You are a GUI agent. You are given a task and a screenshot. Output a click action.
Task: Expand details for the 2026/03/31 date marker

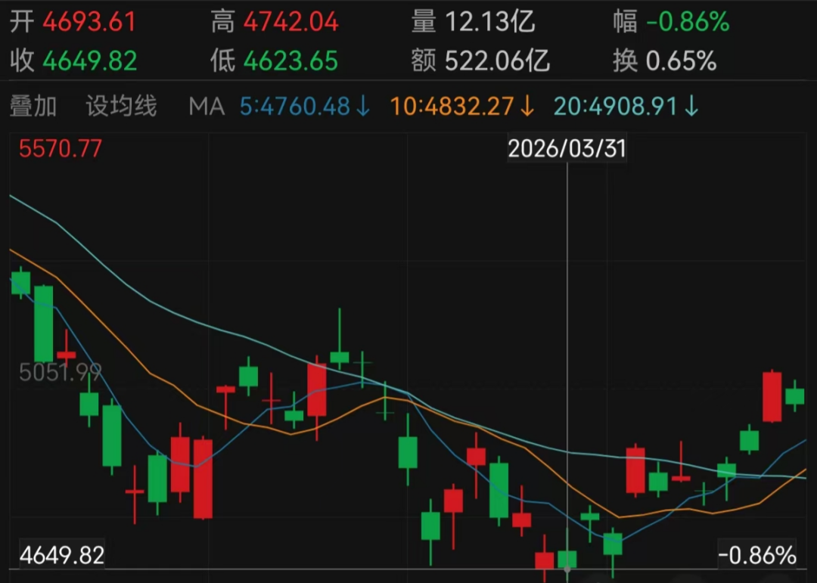tap(567, 148)
